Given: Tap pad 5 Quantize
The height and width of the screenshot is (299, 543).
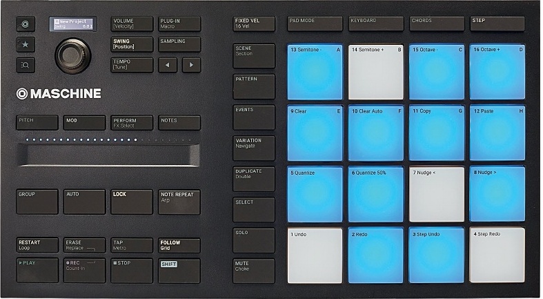Looking at the screenshot, I should click(315, 194).
